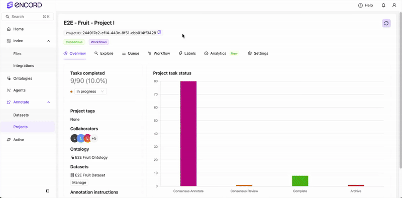The width and height of the screenshot is (402, 198).
Task: Click the Encord logo
Action: [24, 5]
